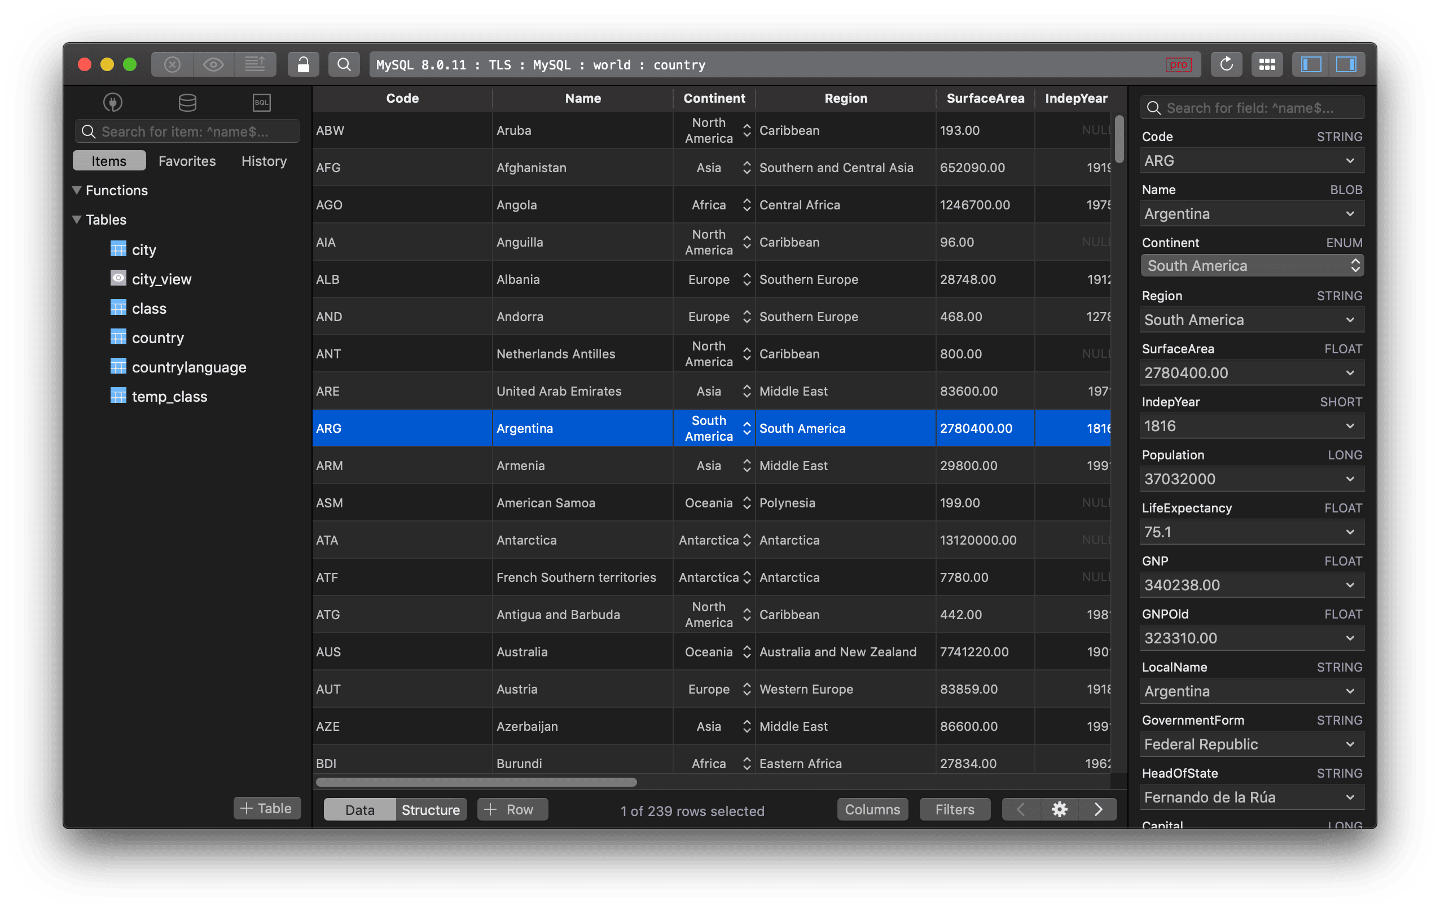Select the Albania row
Viewport: 1440px width, 912px height.
(712, 279)
